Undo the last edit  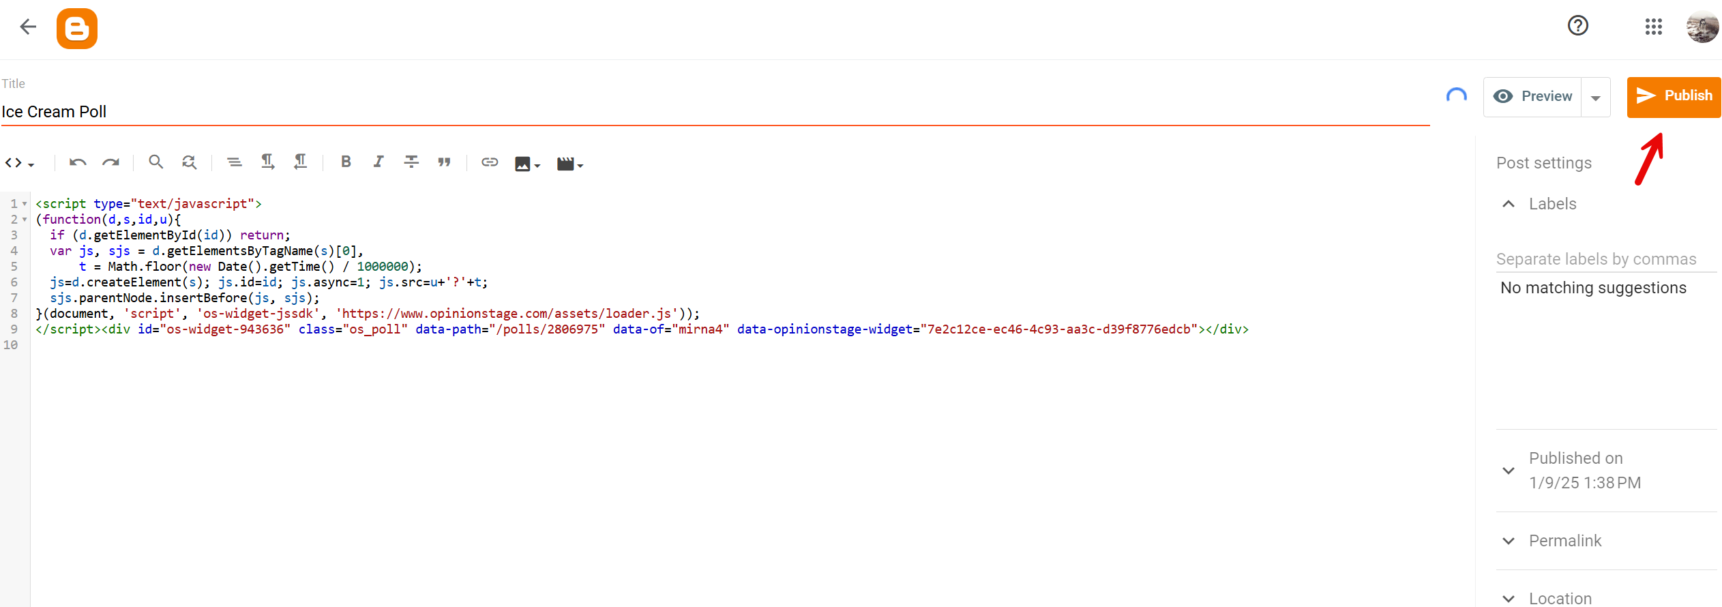click(x=78, y=162)
